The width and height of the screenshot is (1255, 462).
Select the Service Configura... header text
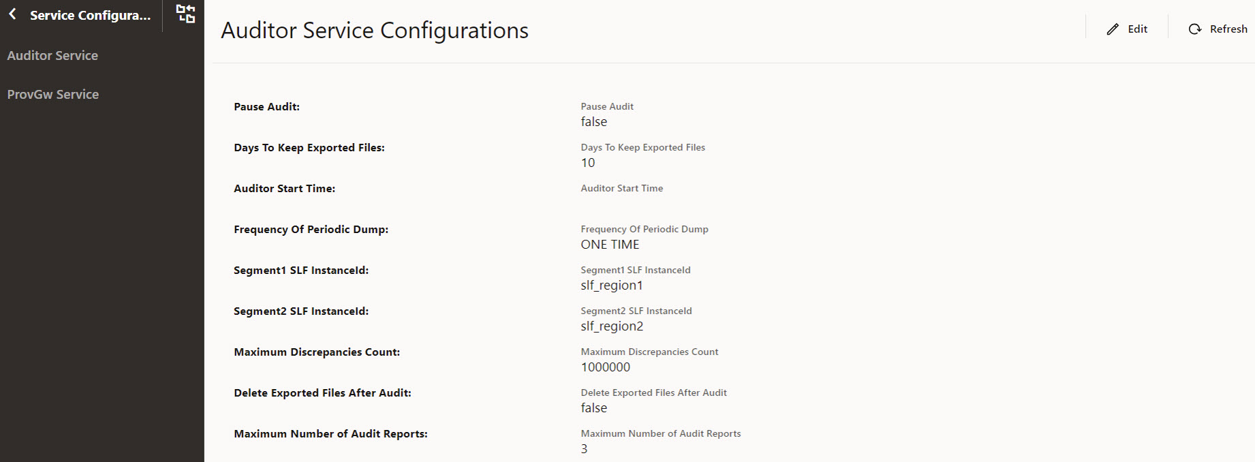91,15
